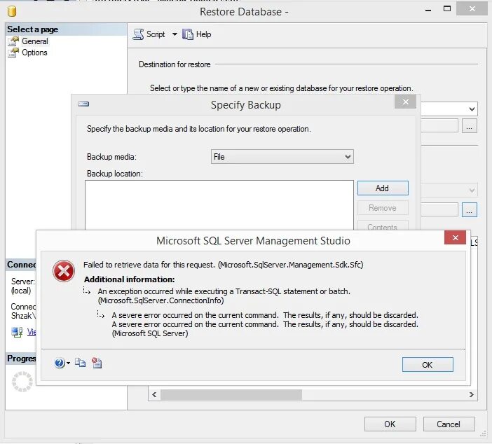Click Cancel in the Restore Database window
Screen dimensions: 492x444
(449, 424)
